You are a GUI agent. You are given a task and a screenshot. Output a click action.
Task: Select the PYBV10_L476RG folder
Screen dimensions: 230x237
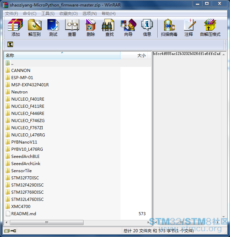(24, 149)
